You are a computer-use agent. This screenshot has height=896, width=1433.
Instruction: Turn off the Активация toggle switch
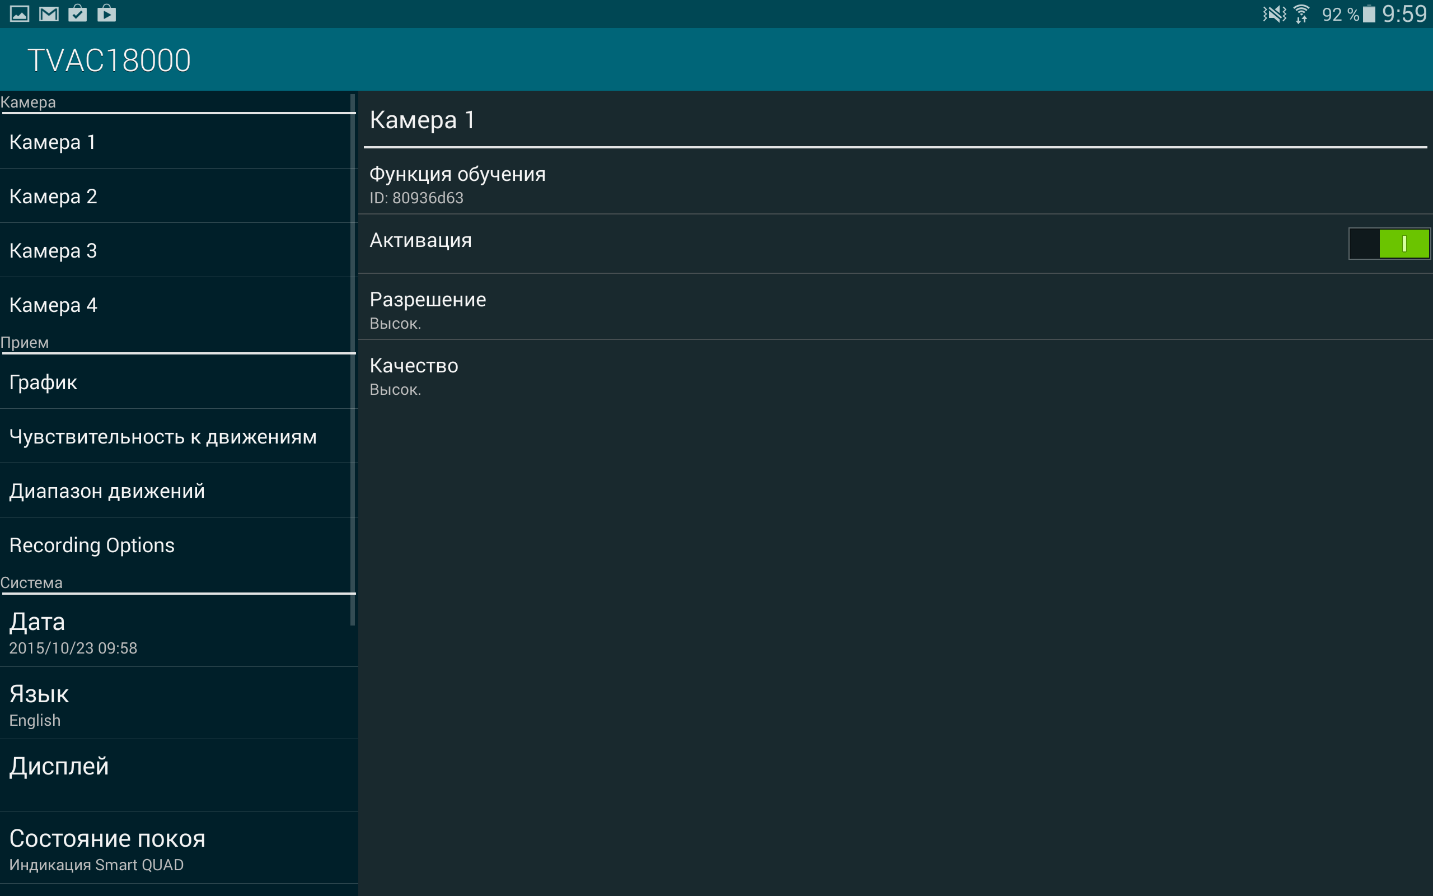(1389, 244)
